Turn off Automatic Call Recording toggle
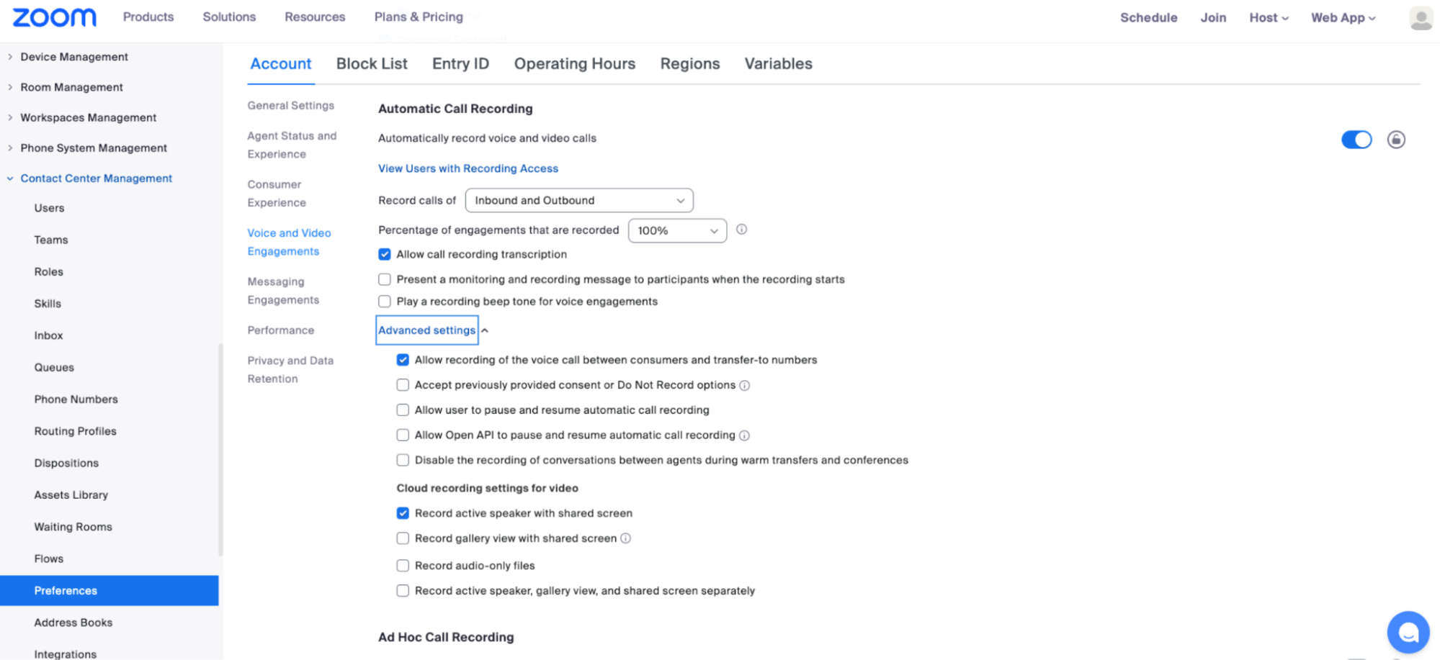This screenshot has height=660, width=1440. pos(1356,140)
